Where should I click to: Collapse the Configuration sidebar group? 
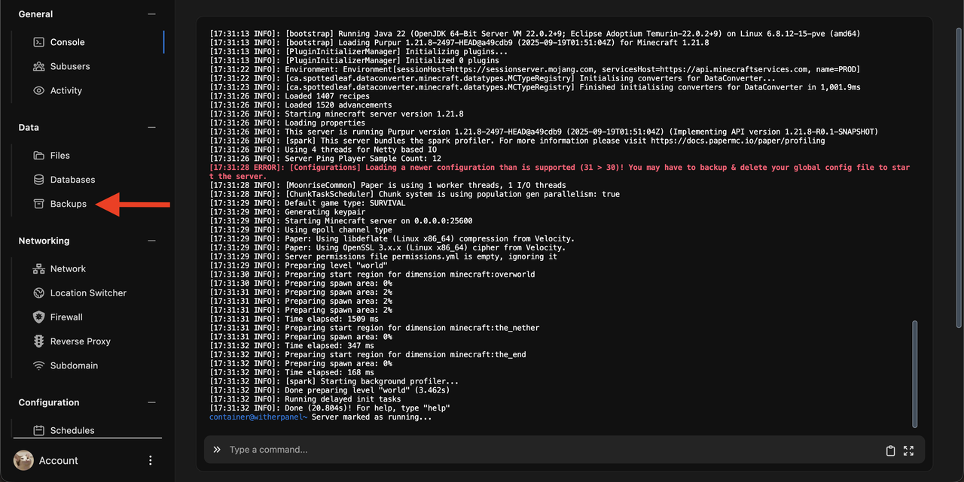(151, 402)
